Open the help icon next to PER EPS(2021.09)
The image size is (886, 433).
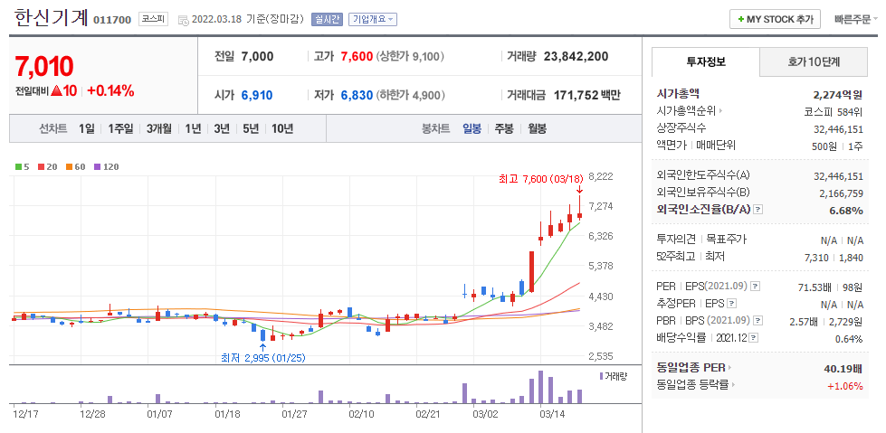tap(755, 287)
